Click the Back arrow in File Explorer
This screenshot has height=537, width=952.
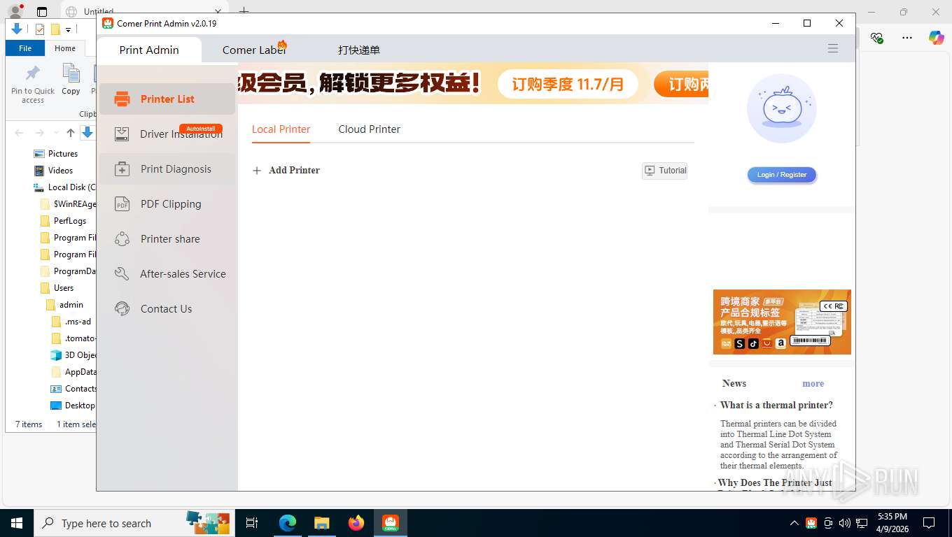19,133
